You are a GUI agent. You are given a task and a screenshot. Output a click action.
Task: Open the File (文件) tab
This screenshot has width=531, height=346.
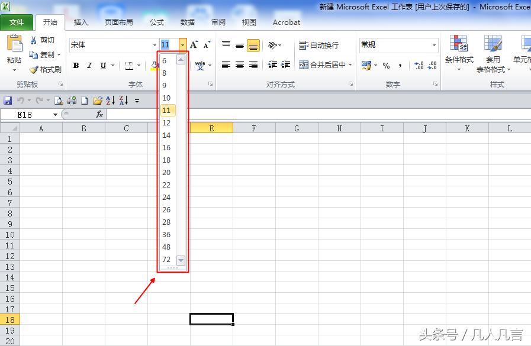pyautogui.click(x=17, y=22)
